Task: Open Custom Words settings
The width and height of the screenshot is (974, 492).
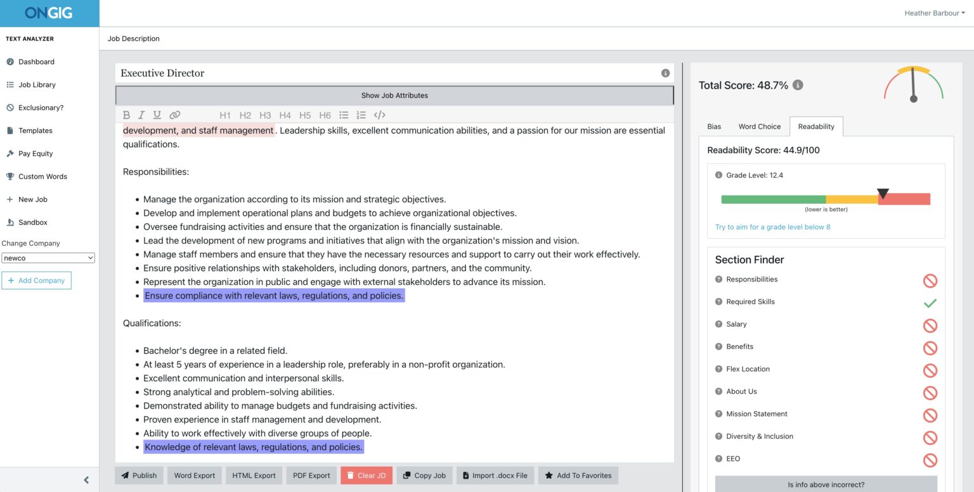Action: [42, 176]
